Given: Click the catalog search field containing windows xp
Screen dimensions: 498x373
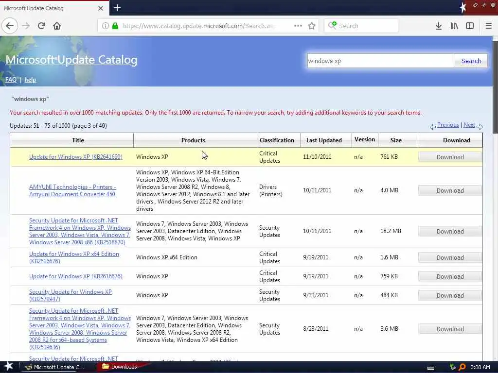Looking at the screenshot, I should [381, 61].
